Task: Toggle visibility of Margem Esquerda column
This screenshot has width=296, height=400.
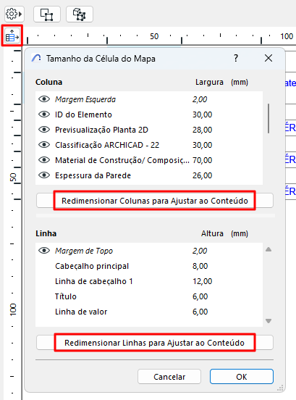Action: [44, 99]
